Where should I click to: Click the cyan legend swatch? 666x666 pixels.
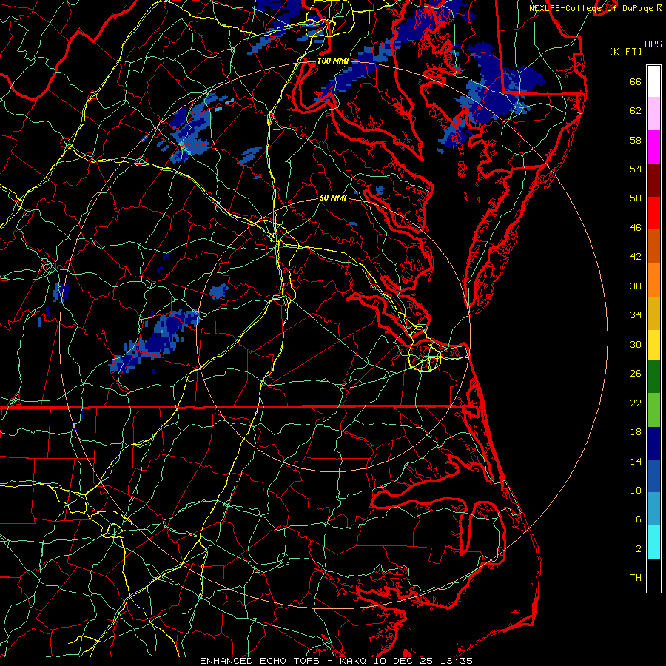point(653,542)
